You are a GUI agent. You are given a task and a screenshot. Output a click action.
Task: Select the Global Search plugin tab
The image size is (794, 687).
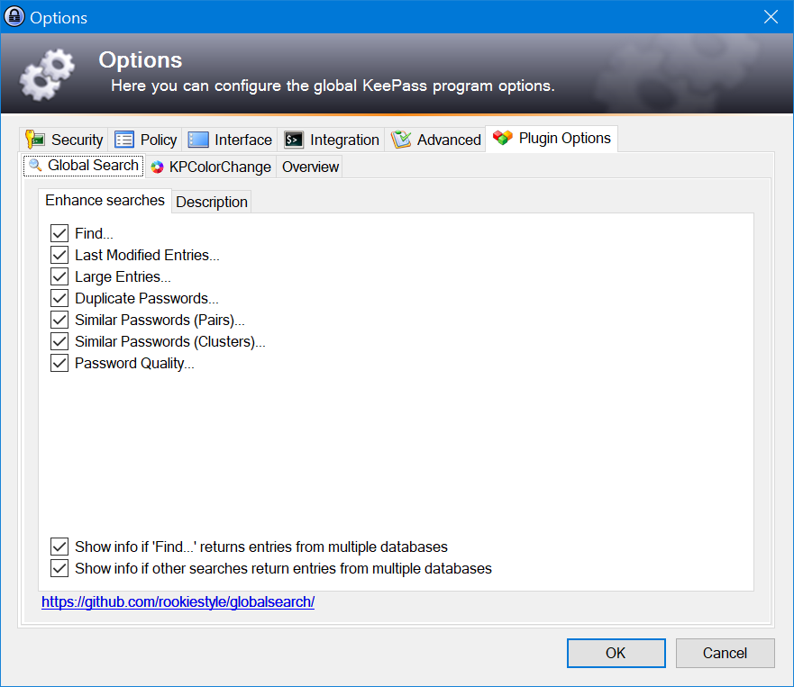pos(84,166)
